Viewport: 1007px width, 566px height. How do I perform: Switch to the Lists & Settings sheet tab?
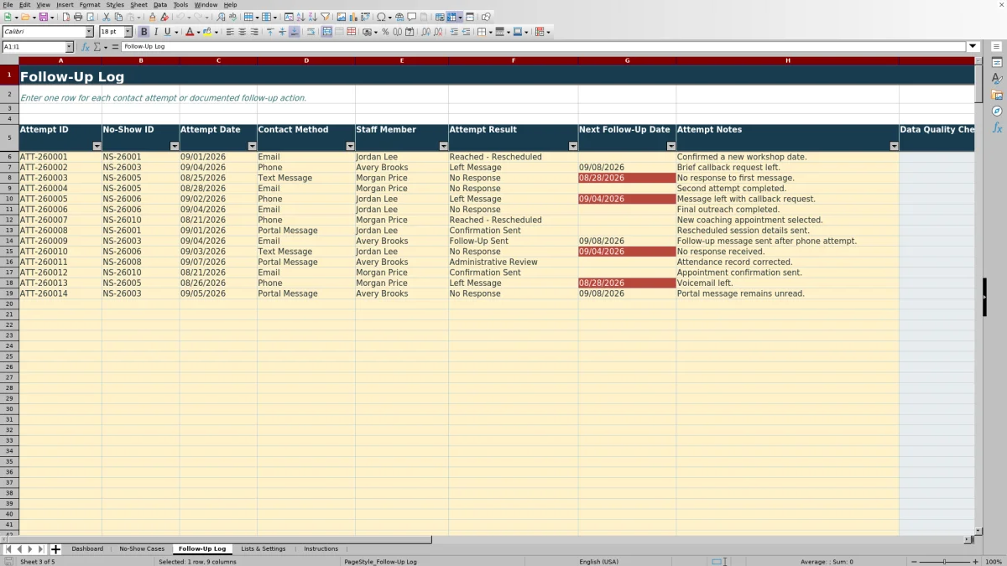[263, 549]
